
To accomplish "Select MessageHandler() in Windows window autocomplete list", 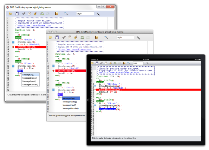I will click(31, 85).
